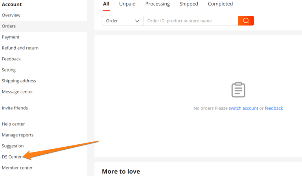Go to Payment in the sidebar

(11, 37)
